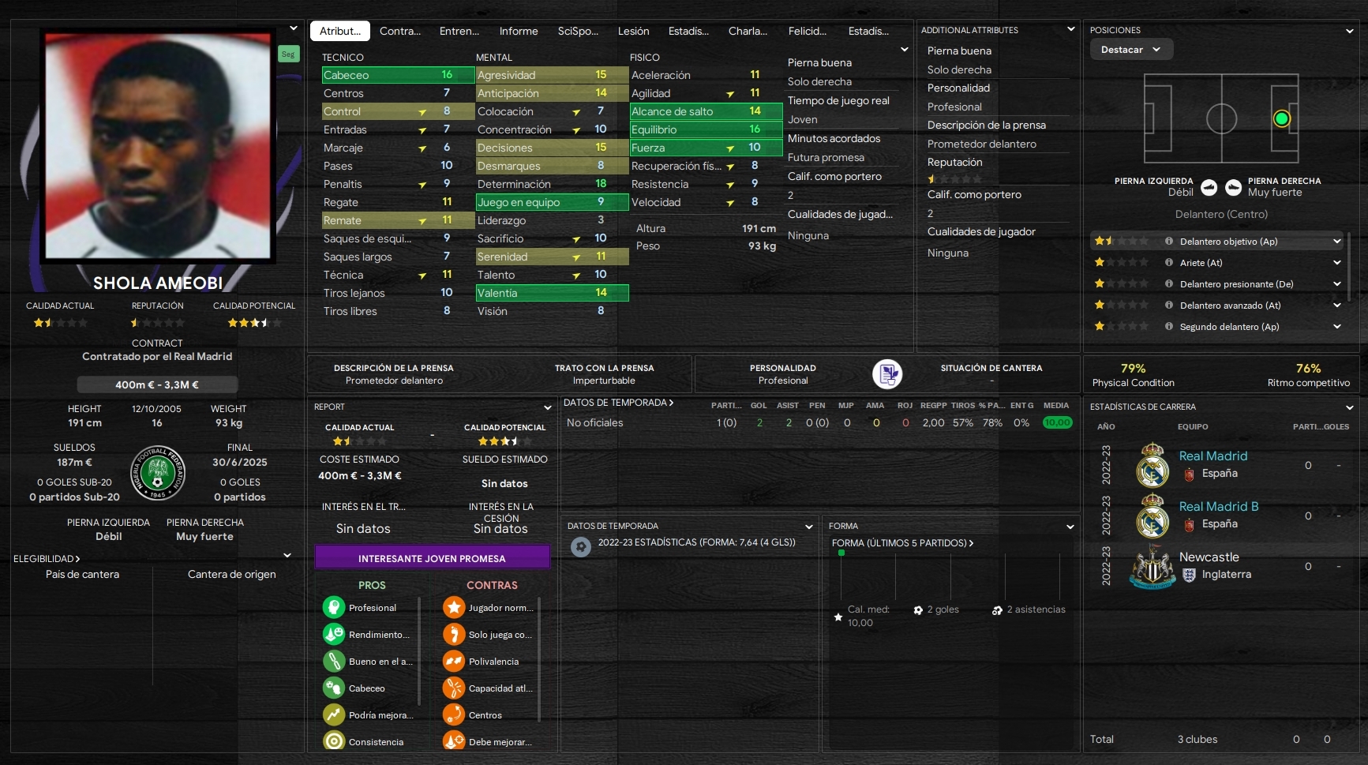1368x765 pixels.
Task: Click the Seg status badge
Action: pos(288,54)
